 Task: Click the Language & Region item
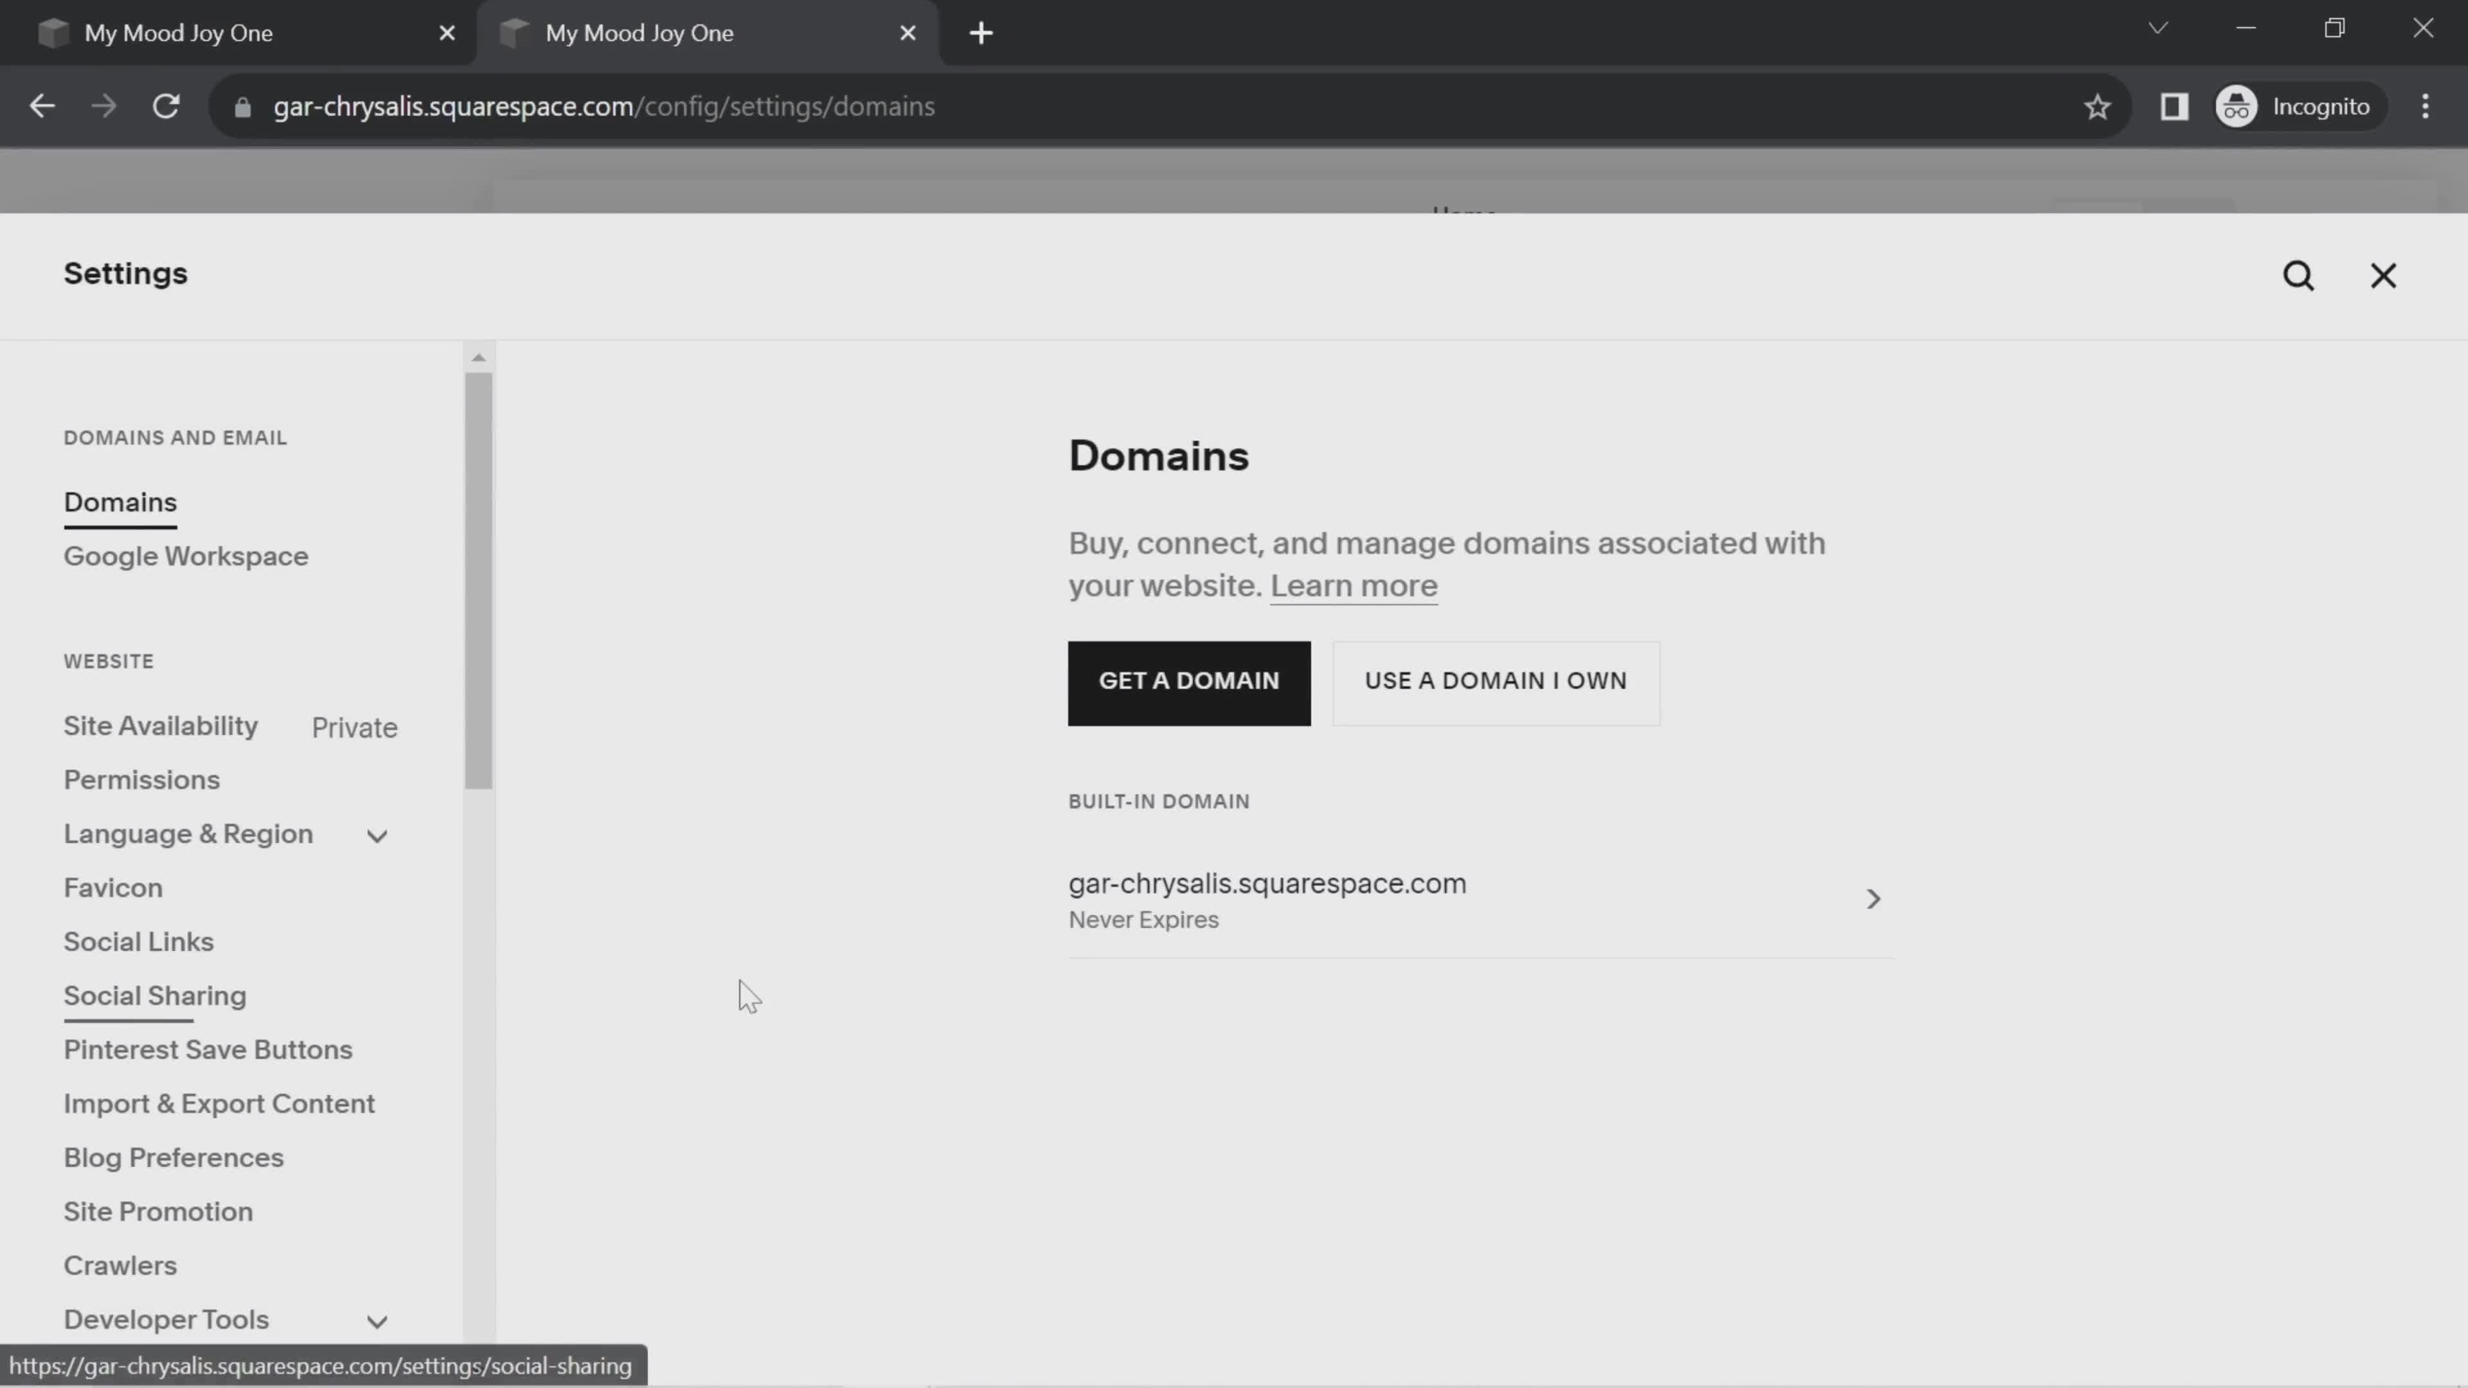[189, 834]
